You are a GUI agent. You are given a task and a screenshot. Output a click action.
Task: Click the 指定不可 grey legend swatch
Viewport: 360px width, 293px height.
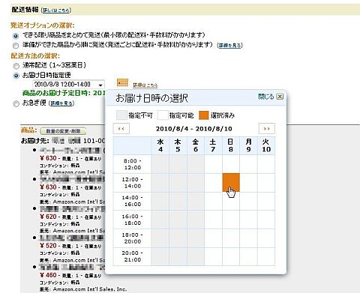[x=121, y=115]
